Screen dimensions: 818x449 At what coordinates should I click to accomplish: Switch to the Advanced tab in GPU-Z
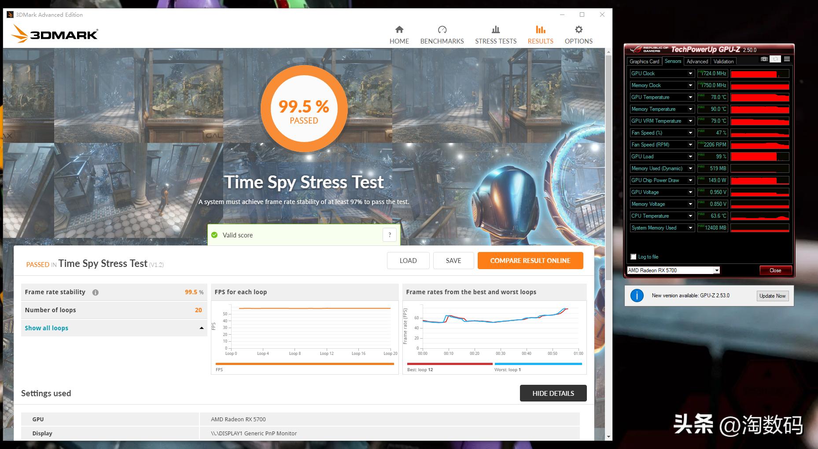coord(697,62)
